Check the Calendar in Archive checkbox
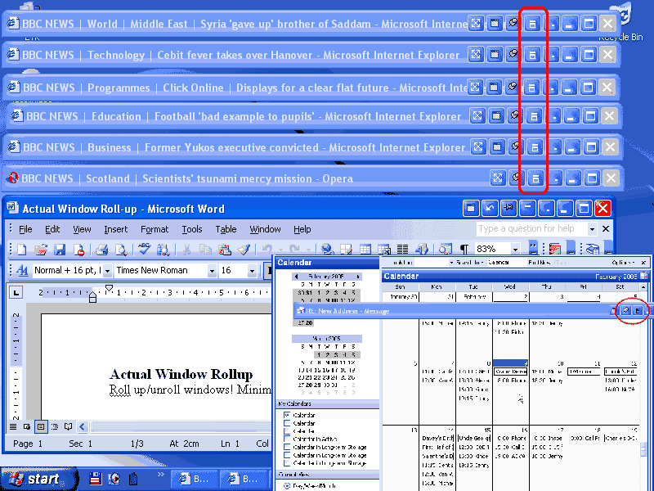Image resolution: width=654 pixels, height=491 pixels. point(287,439)
